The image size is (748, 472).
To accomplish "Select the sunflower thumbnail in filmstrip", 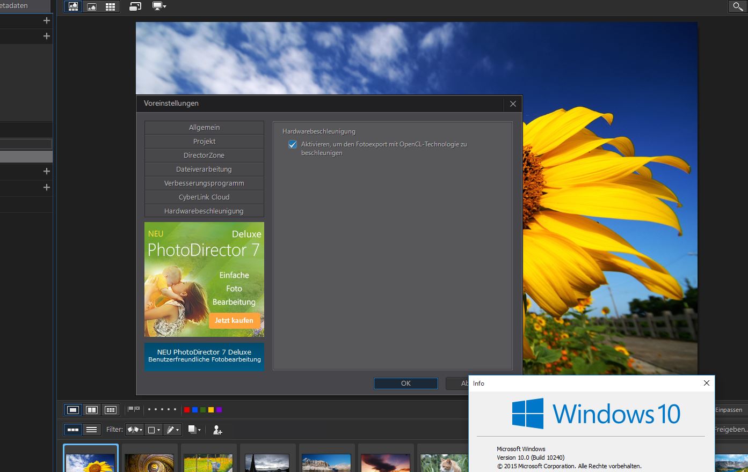I will pos(90,461).
